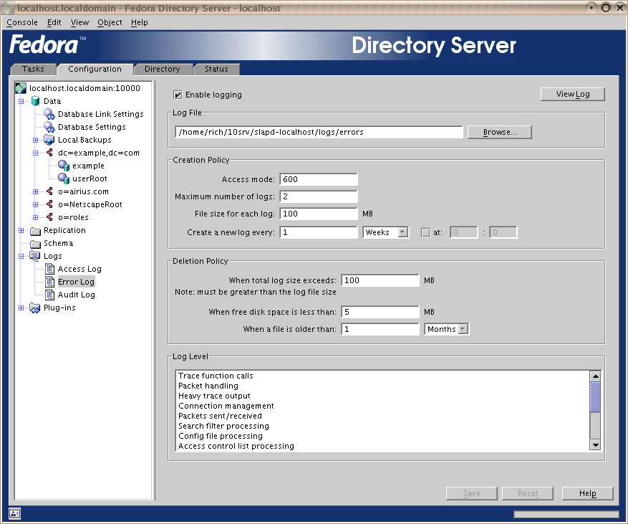
Task: Click the free disk space field
Action: point(380,312)
